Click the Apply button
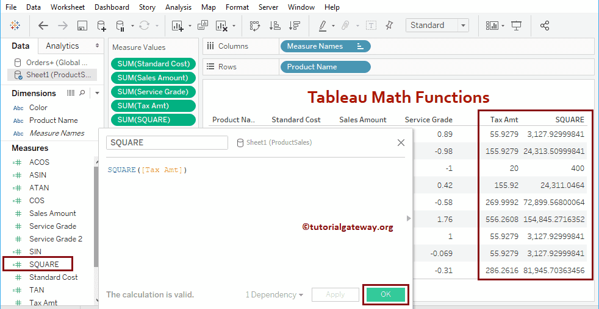Viewport: 599px width, 309px height. pyautogui.click(x=335, y=294)
